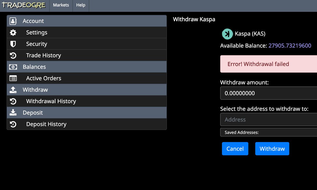Screen dimensions: 317x190
Task: Click the Settings gear icon
Action: tap(13, 33)
